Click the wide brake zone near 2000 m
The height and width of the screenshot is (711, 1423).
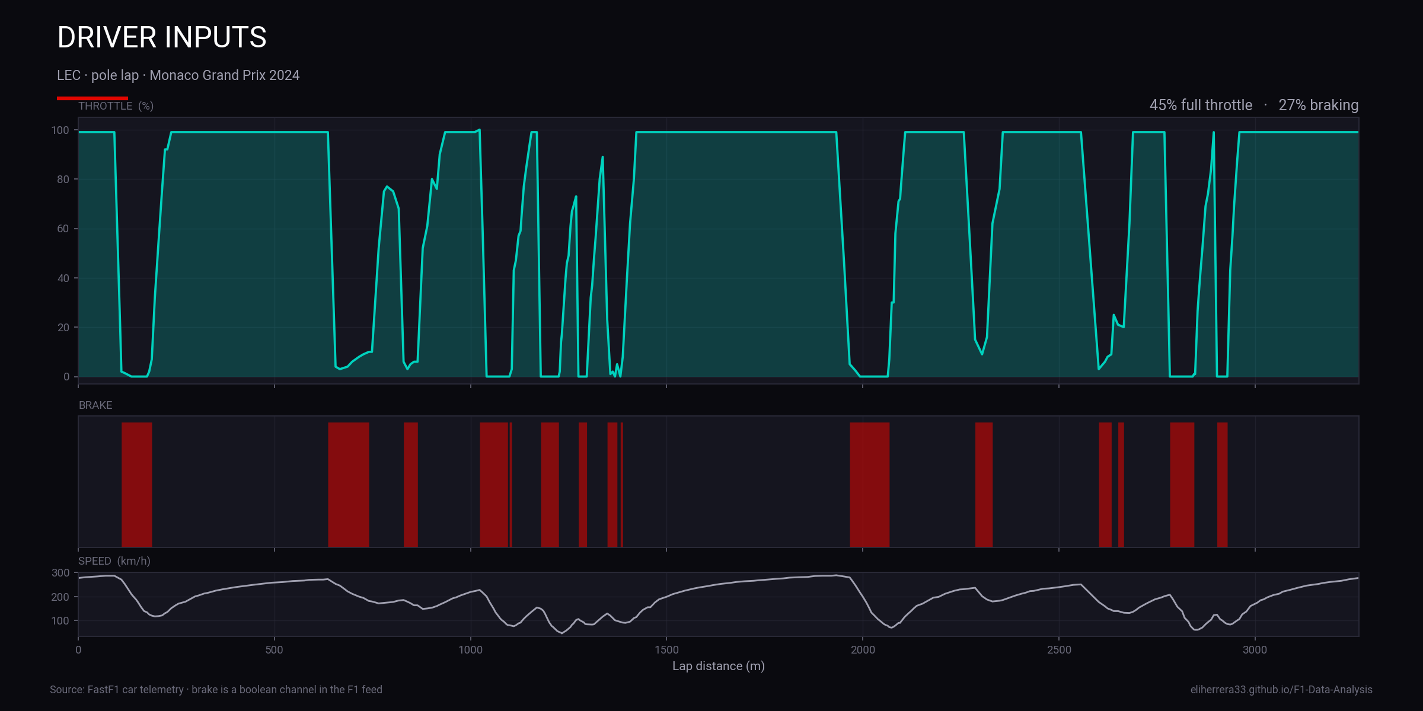870,485
